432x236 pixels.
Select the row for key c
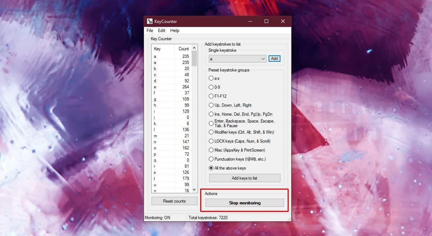[171, 75]
